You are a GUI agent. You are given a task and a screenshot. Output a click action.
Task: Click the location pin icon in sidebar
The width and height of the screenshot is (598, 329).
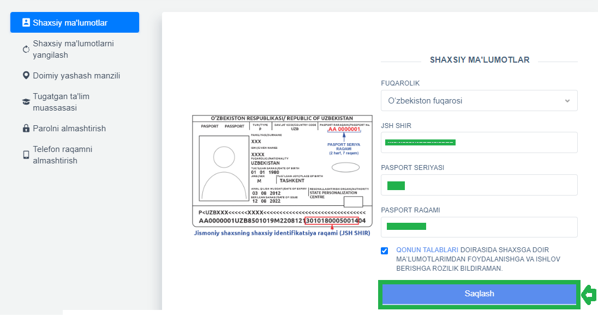tap(26, 76)
